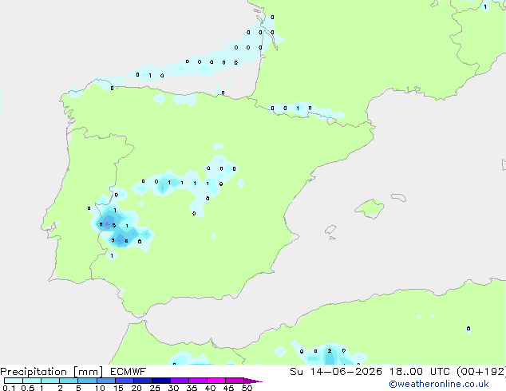506x391 pixels.
Task: Click the "10" legend scale value
Action: [x=100, y=388]
